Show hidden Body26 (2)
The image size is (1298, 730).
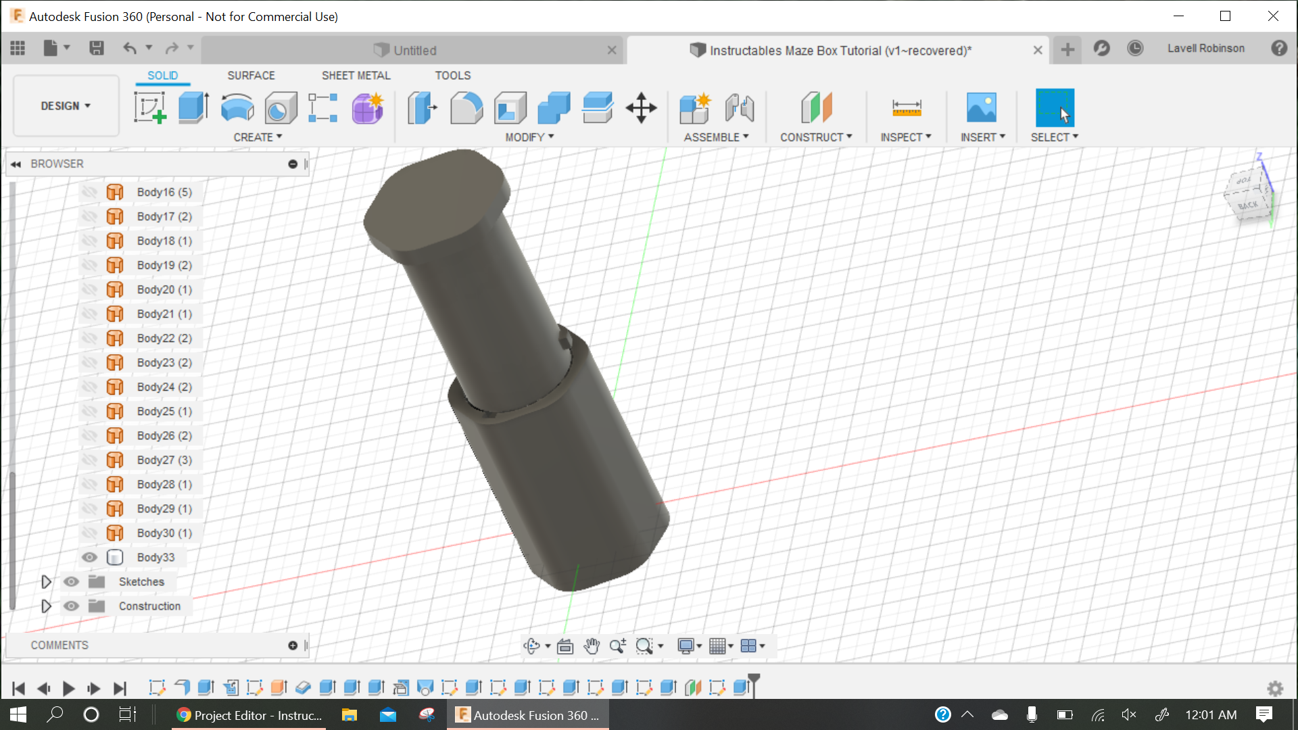click(89, 435)
